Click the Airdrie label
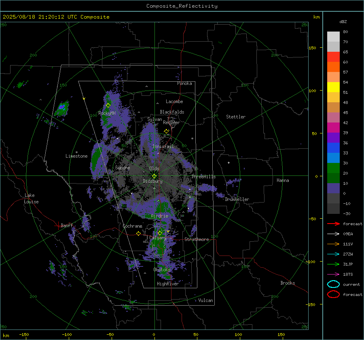 pyautogui.click(x=159, y=216)
